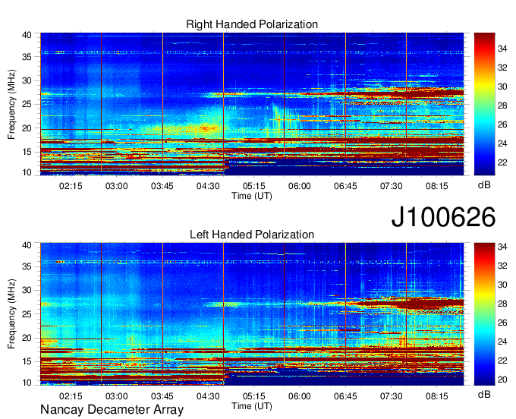Viewport: 516px width, 419px height.
Task: Click the "03:00" time tick of the left-handed plot
Action: click(x=117, y=396)
